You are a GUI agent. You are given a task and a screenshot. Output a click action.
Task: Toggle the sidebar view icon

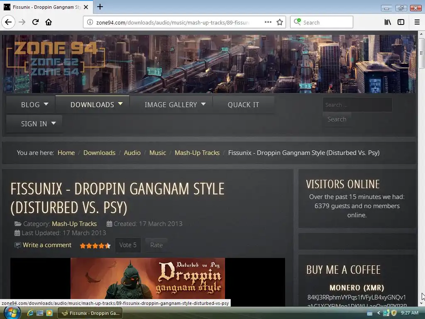[401, 22]
